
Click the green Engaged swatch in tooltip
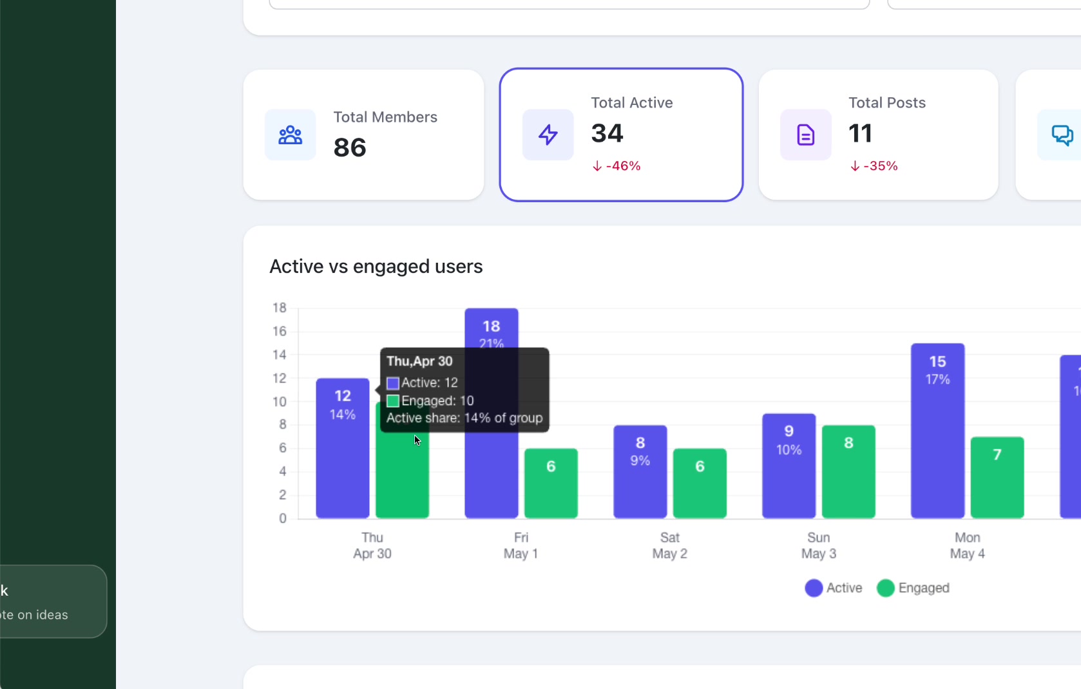[x=393, y=401]
